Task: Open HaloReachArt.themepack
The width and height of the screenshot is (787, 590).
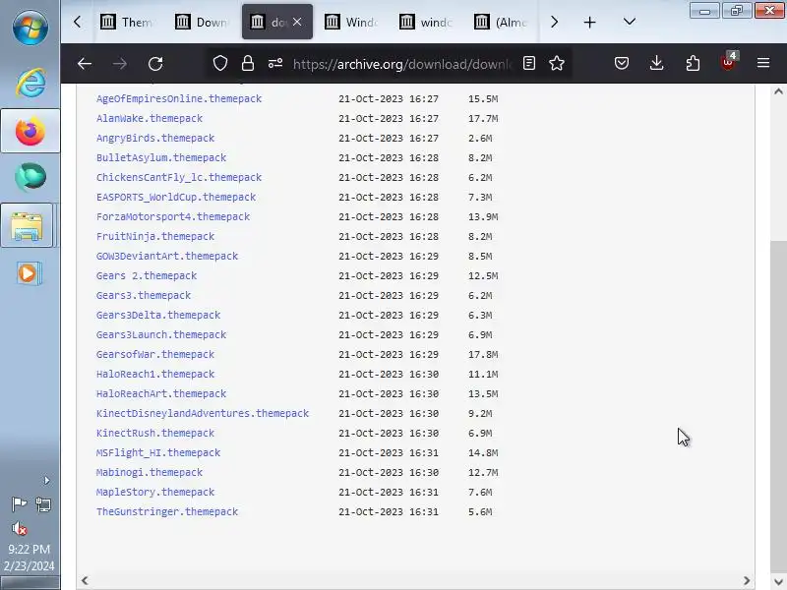Action: tap(161, 394)
